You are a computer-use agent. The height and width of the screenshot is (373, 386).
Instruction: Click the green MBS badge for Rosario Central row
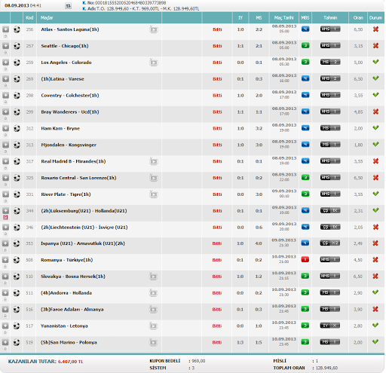305,178
